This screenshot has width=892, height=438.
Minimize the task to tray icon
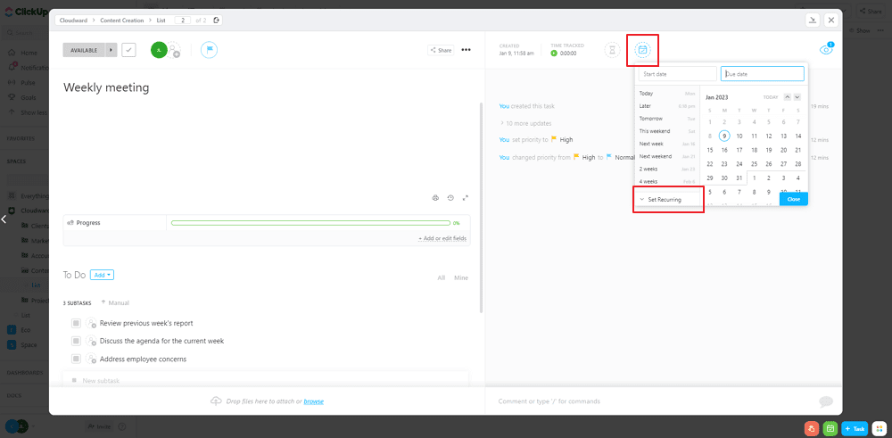coord(813,20)
